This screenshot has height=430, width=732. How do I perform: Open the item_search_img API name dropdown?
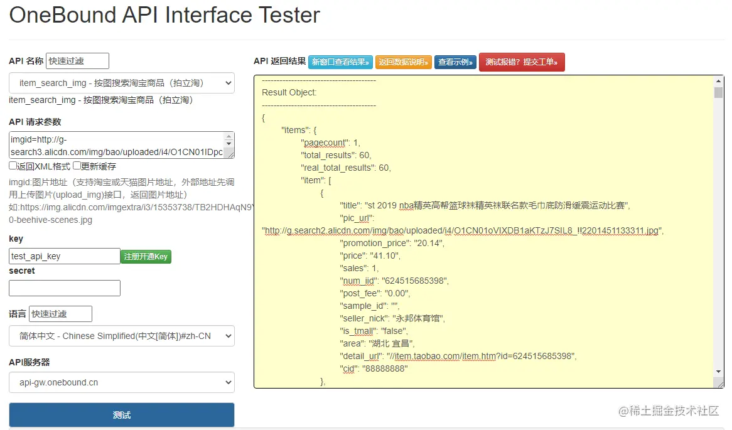(122, 83)
